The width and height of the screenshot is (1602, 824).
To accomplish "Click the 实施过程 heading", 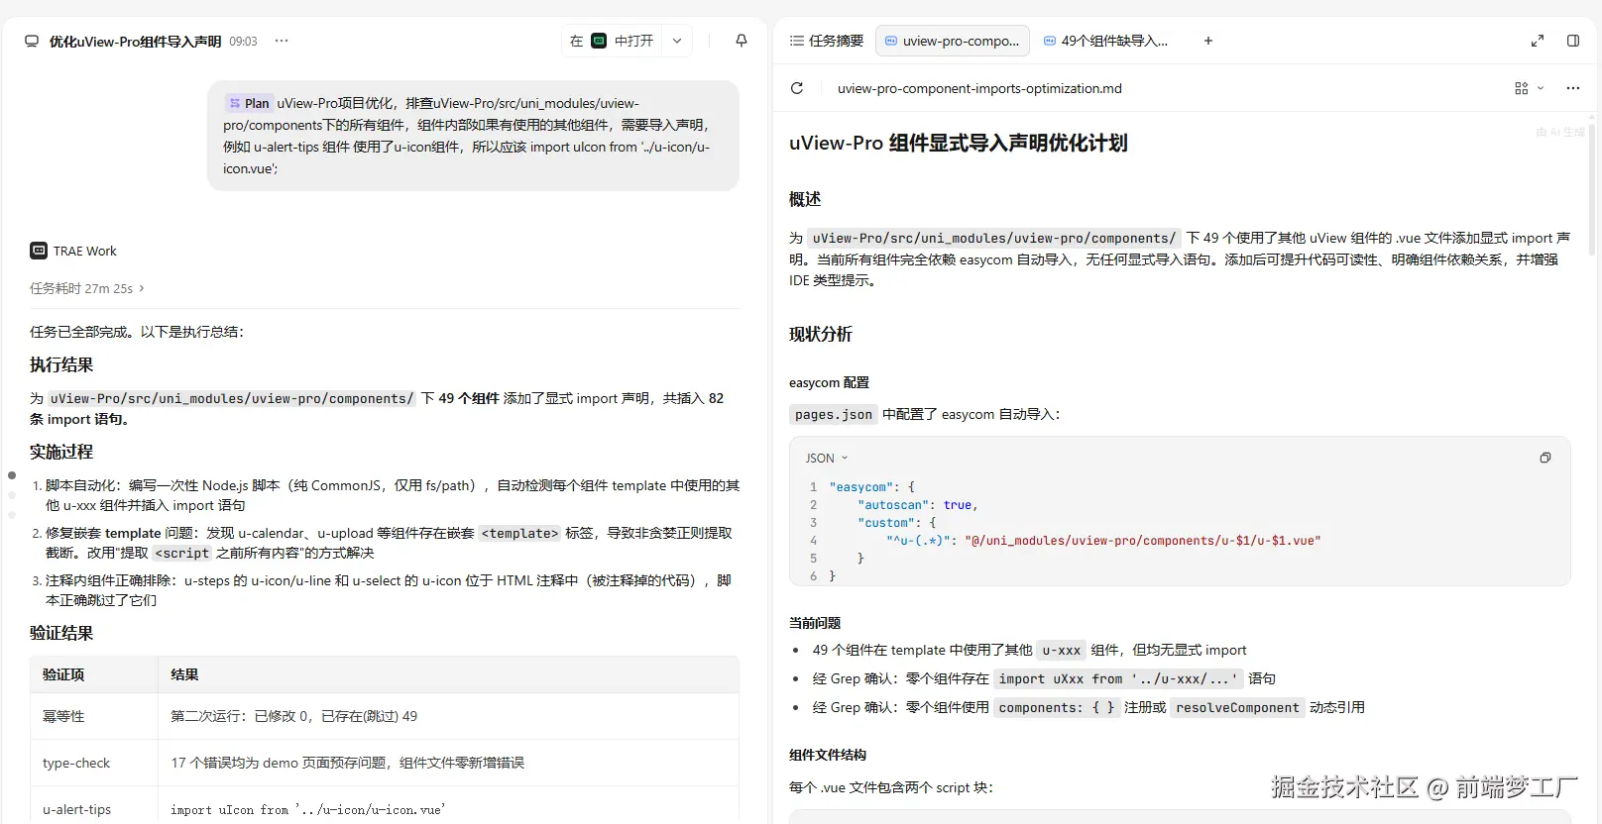I will click(61, 452).
